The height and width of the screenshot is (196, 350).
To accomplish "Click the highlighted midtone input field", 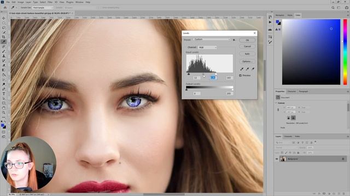I will (x=213, y=78).
